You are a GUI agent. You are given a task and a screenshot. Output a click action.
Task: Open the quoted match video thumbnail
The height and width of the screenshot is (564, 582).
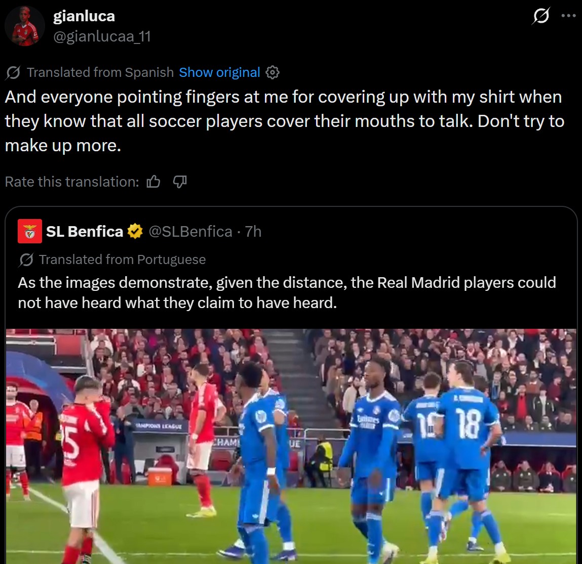coord(291,446)
